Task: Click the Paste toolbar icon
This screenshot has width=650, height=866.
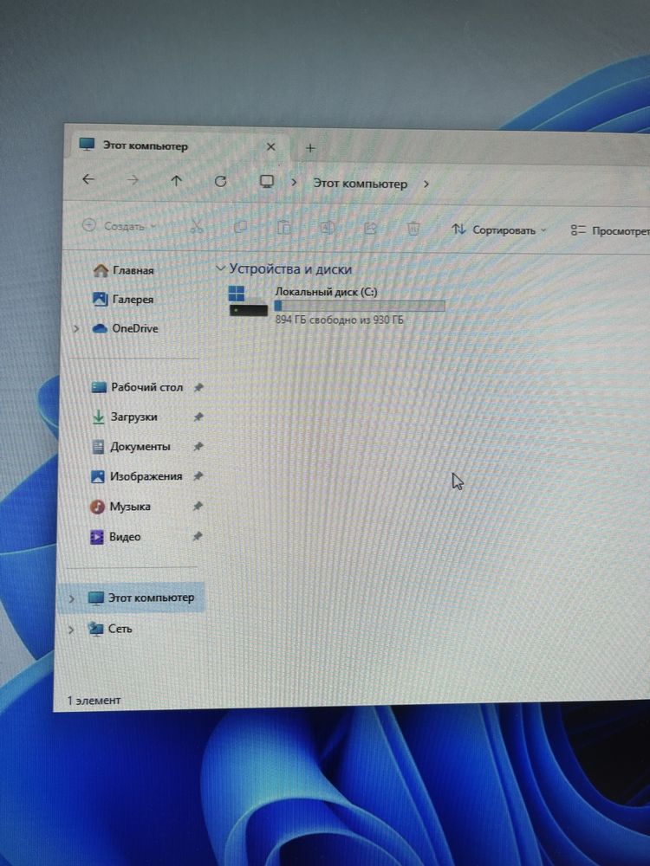Action: (x=283, y=227)
